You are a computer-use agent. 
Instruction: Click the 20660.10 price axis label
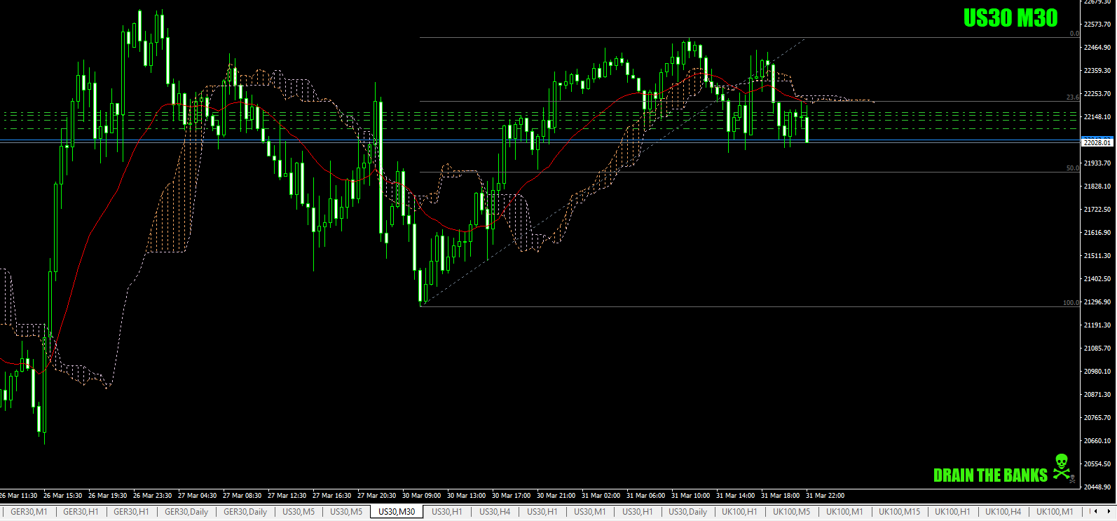(x=1097, y=441)
